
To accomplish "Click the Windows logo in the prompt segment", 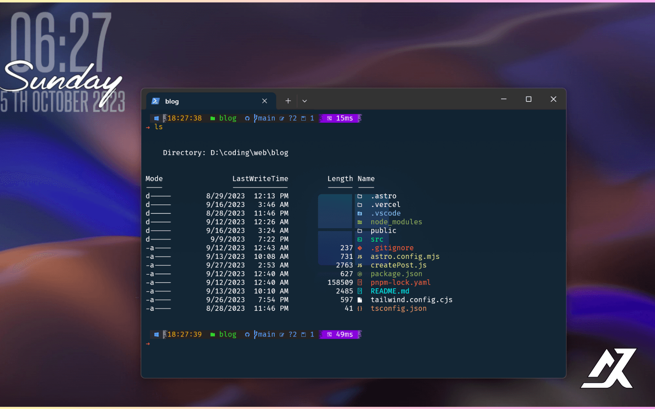I will pyautogui.click(x=156, y=118).
